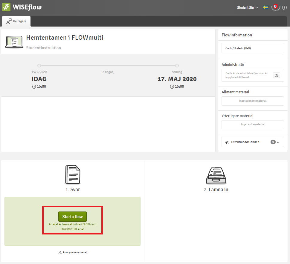Click the Örebro University logo
Screen dimensions: 290x264
(x=275, y=7)
